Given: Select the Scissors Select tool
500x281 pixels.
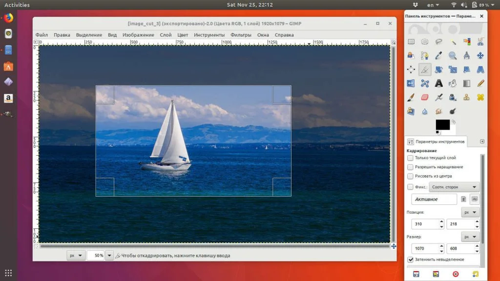Looking at the screenshot, I should (480, 42).
